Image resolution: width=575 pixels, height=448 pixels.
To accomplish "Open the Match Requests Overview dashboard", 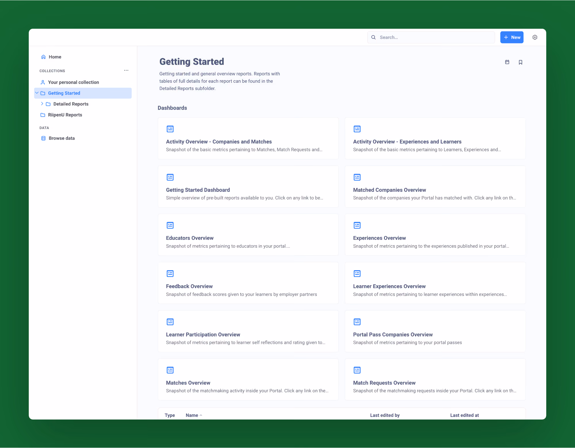I will click(x=435, y=380).
